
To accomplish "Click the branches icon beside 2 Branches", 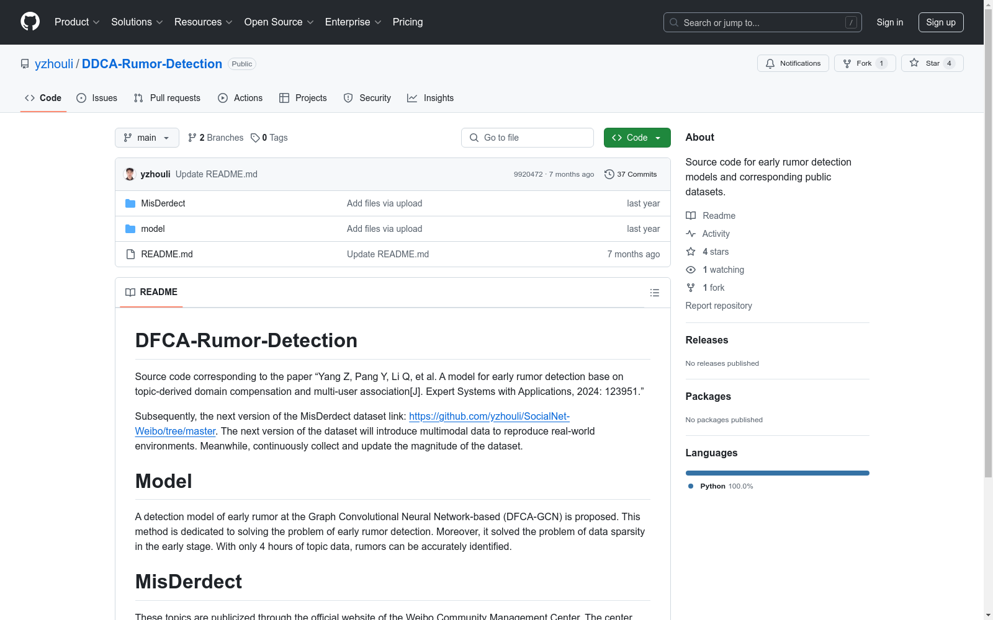I will (x=192, y=138).
